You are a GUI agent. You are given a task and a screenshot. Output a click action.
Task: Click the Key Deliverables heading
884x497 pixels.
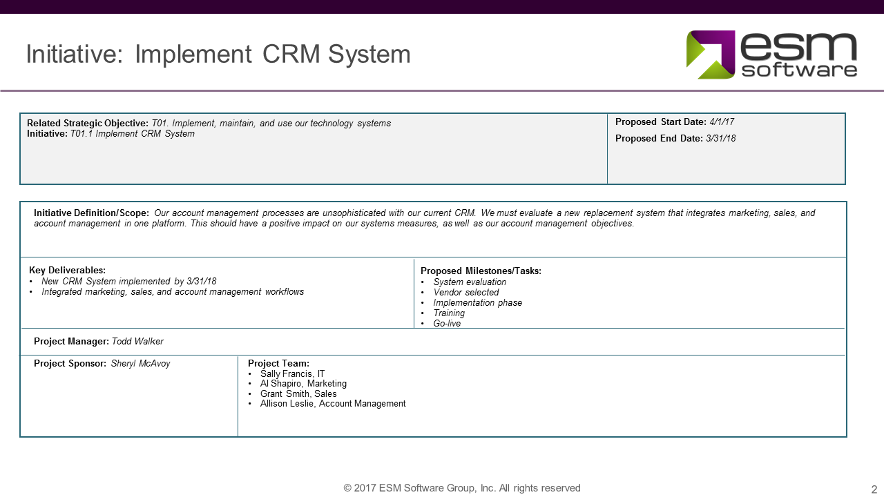pyautogui.click(x=59, y=271)
